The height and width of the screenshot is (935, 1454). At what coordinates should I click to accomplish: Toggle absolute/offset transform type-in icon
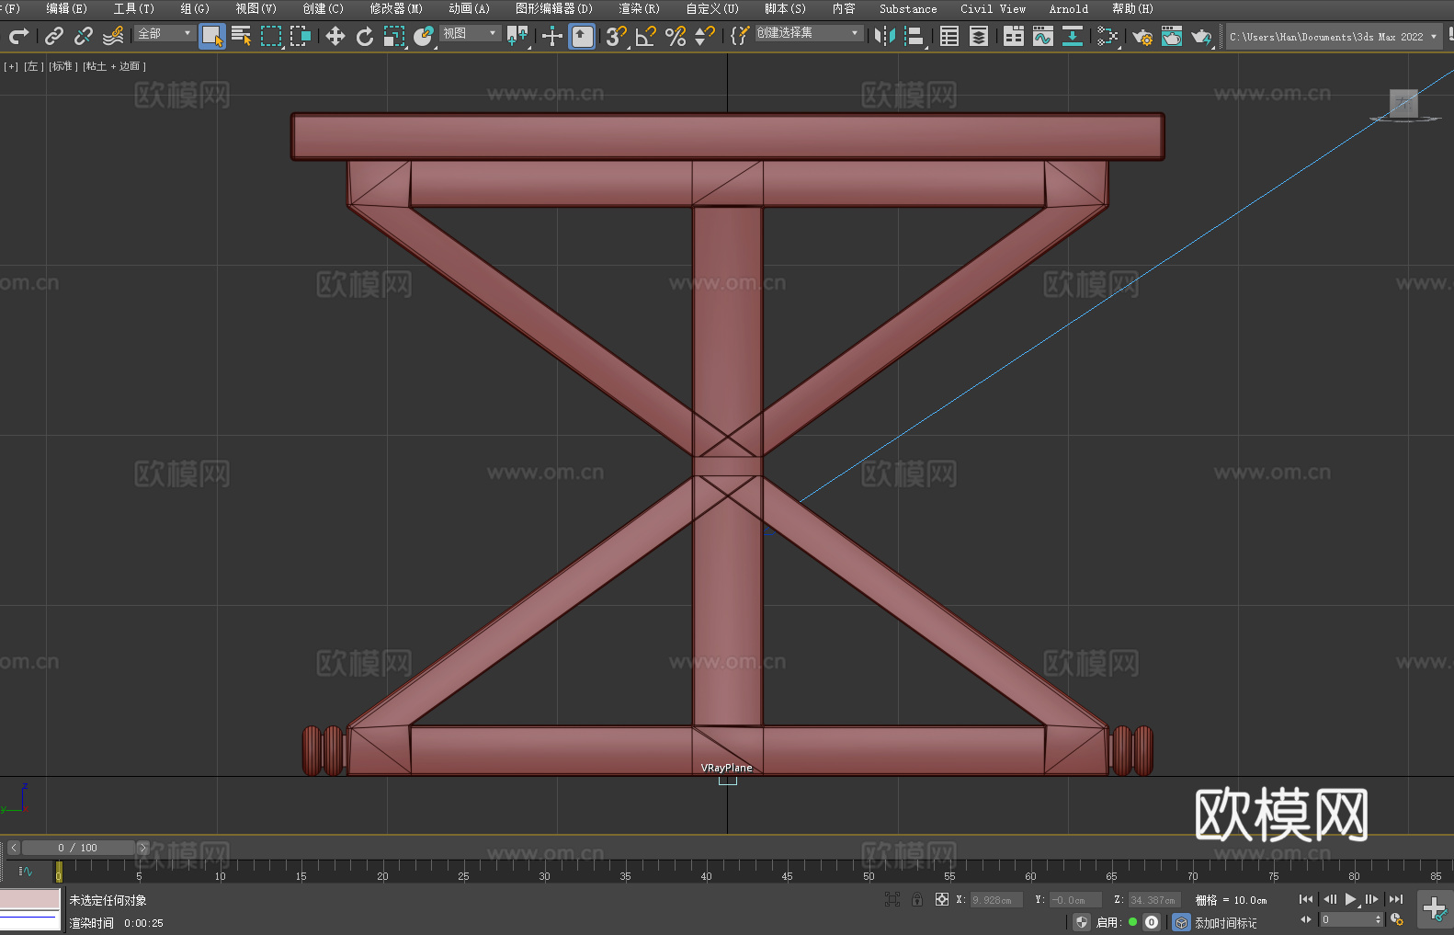(x=942, y=899)
